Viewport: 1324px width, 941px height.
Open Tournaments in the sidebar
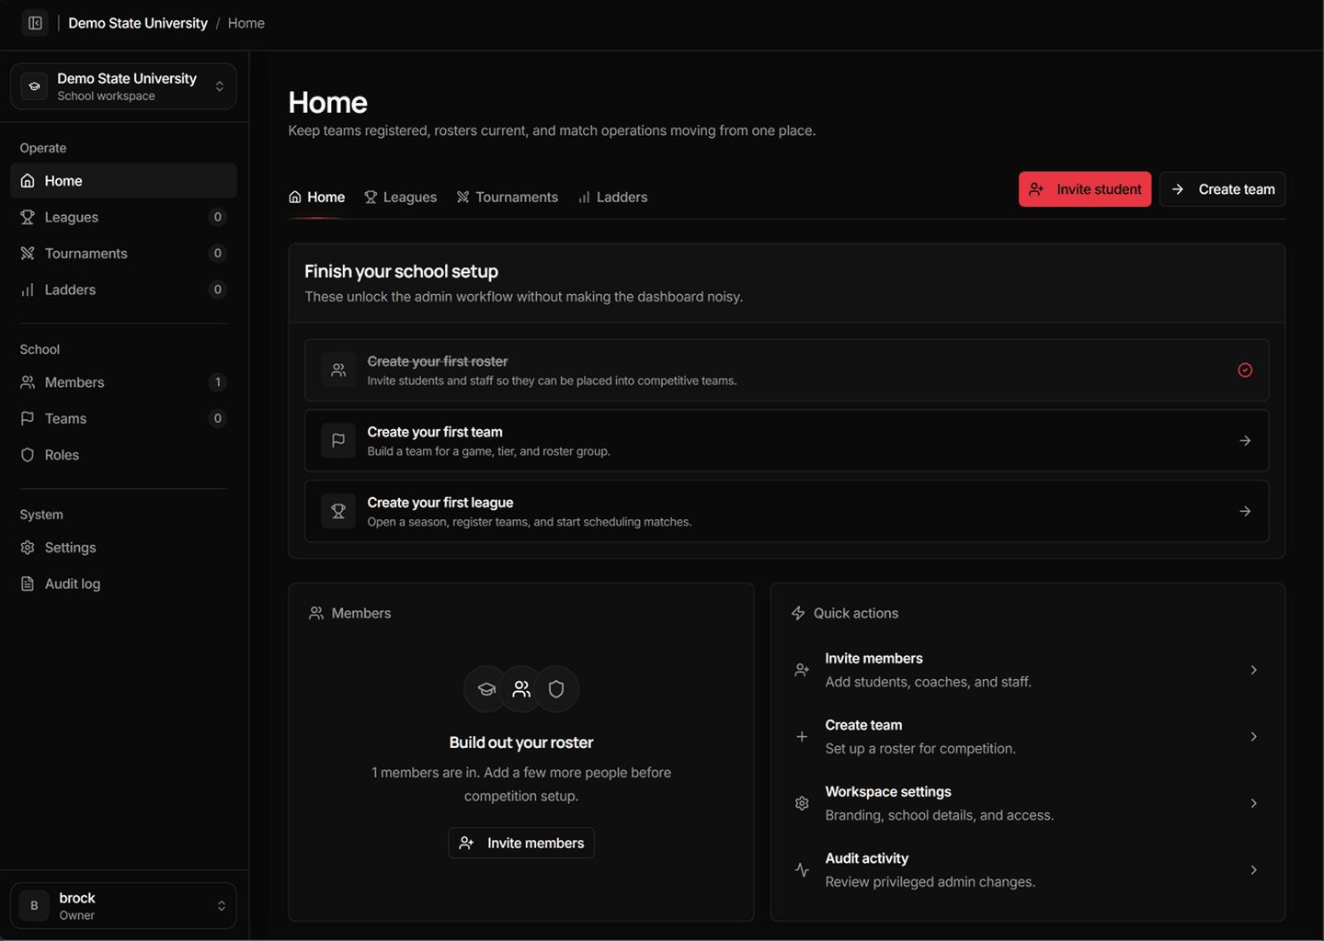(x=123, y=254)
